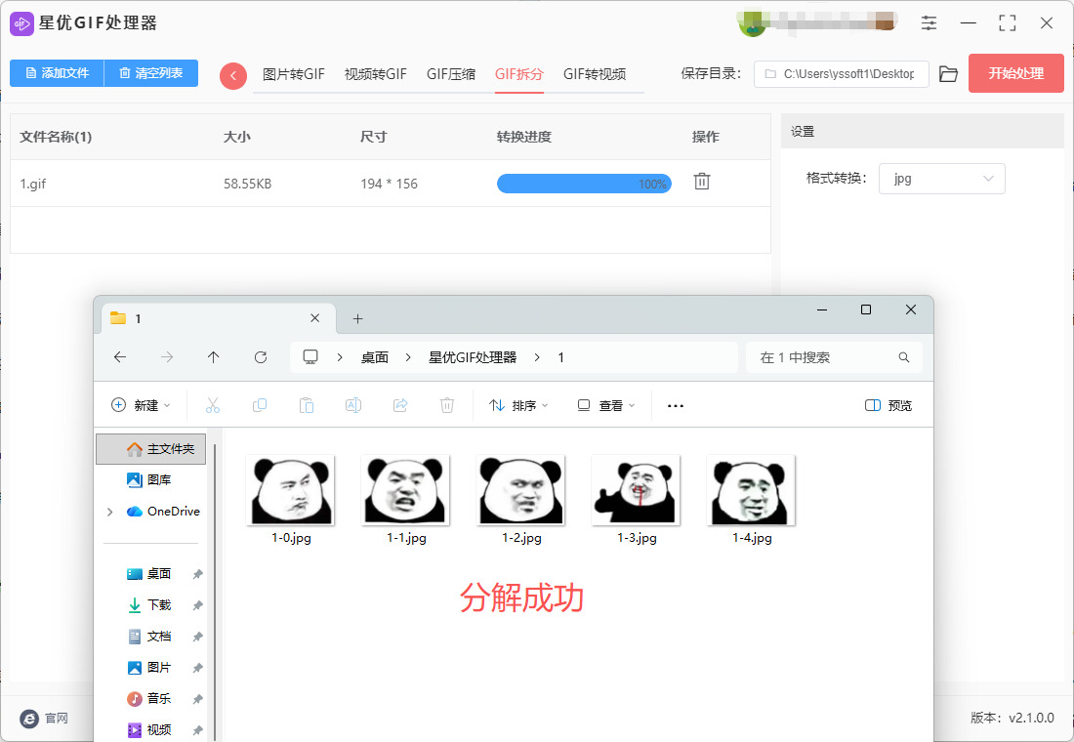The width and height of the screenshot is (1074, 742).
Task: Click the 在 1 中搜索 search box
Action: click(x=834, y=357)
